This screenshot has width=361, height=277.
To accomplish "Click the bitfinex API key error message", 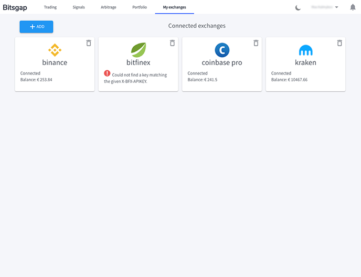I will coord(135,78).
